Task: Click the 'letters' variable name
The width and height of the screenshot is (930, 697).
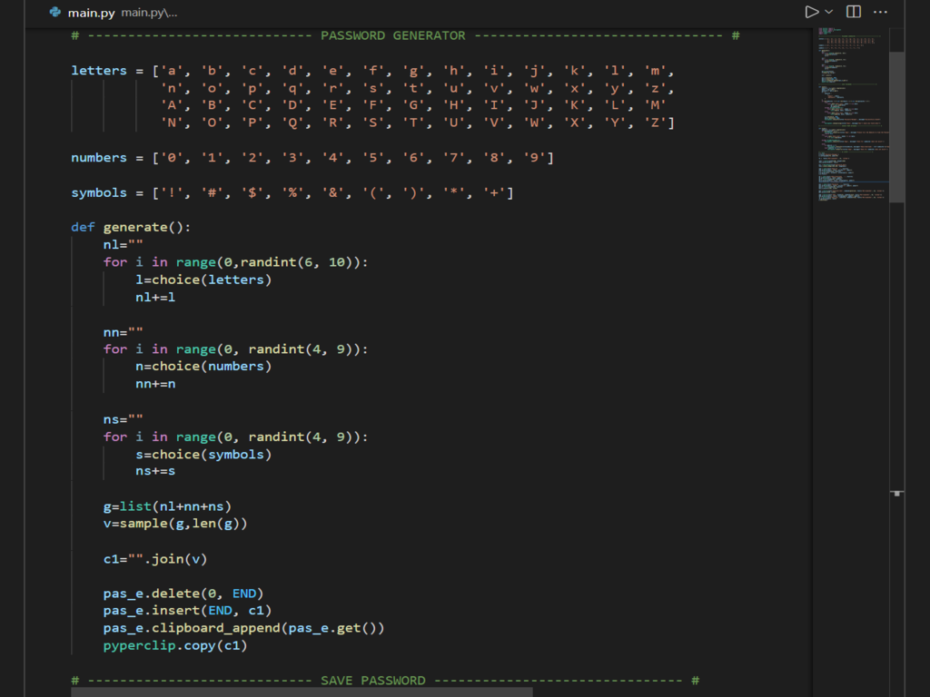Action: tap(99, 71)
